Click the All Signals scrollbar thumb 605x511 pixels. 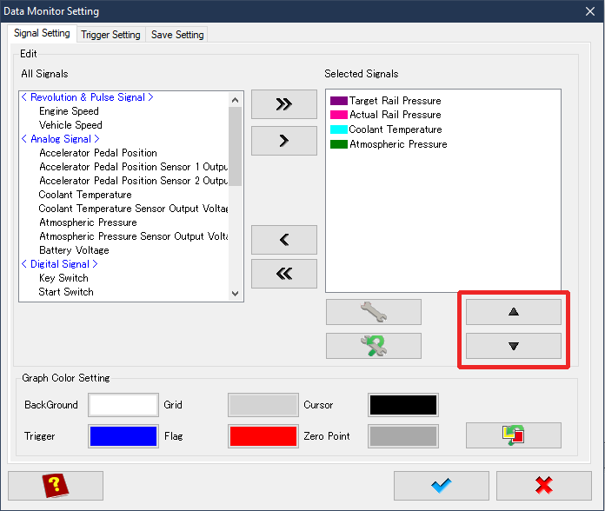[235, 147]
